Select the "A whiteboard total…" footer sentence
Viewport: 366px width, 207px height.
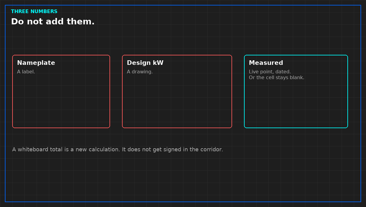tap(118, 149)
